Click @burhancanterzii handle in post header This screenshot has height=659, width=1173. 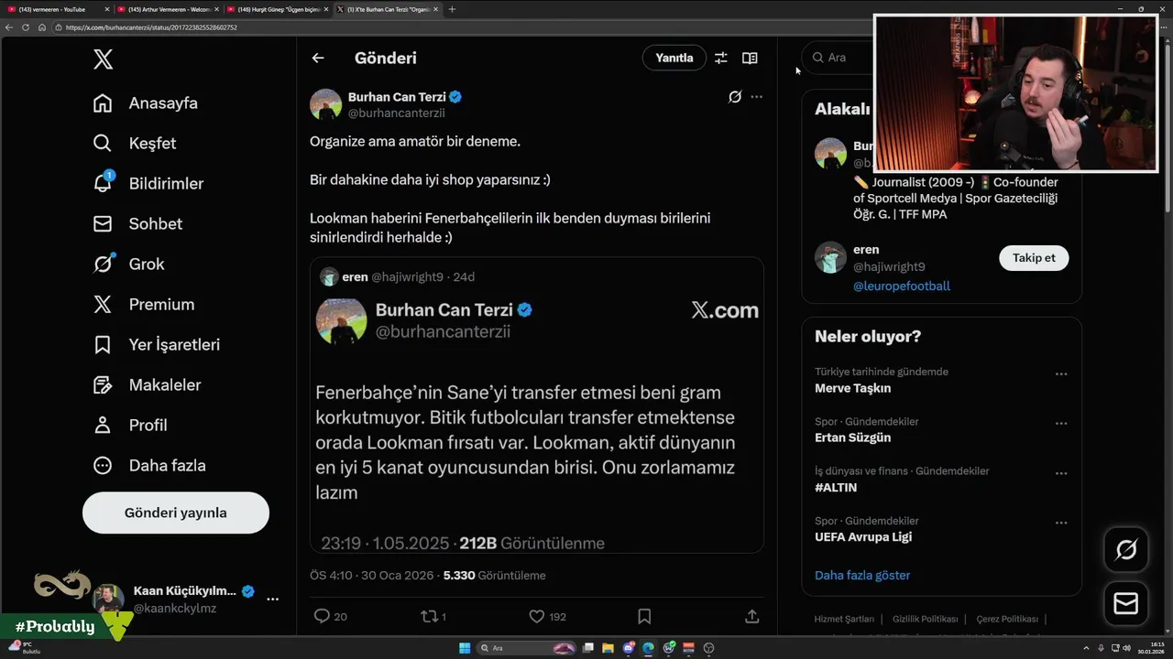[397, 113]
